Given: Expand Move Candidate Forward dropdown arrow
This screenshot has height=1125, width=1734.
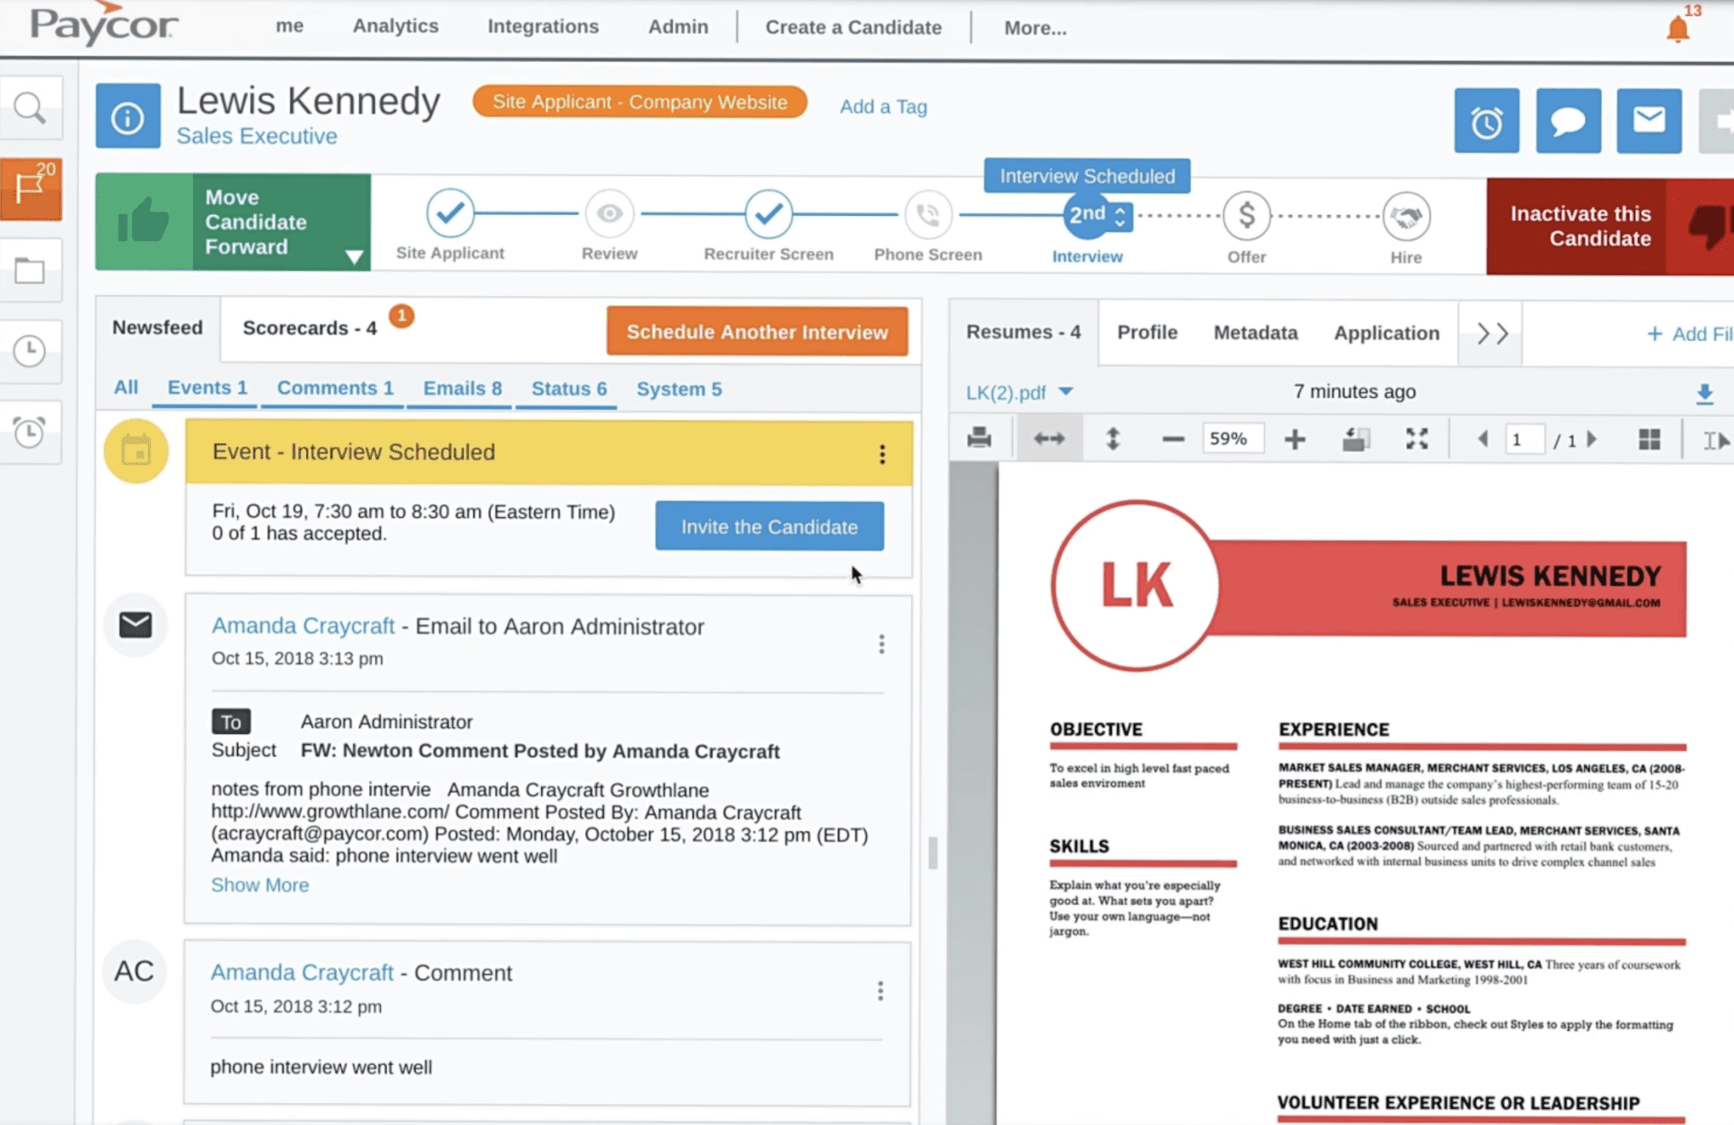Looking at the screenshot, I should (354, 256).
